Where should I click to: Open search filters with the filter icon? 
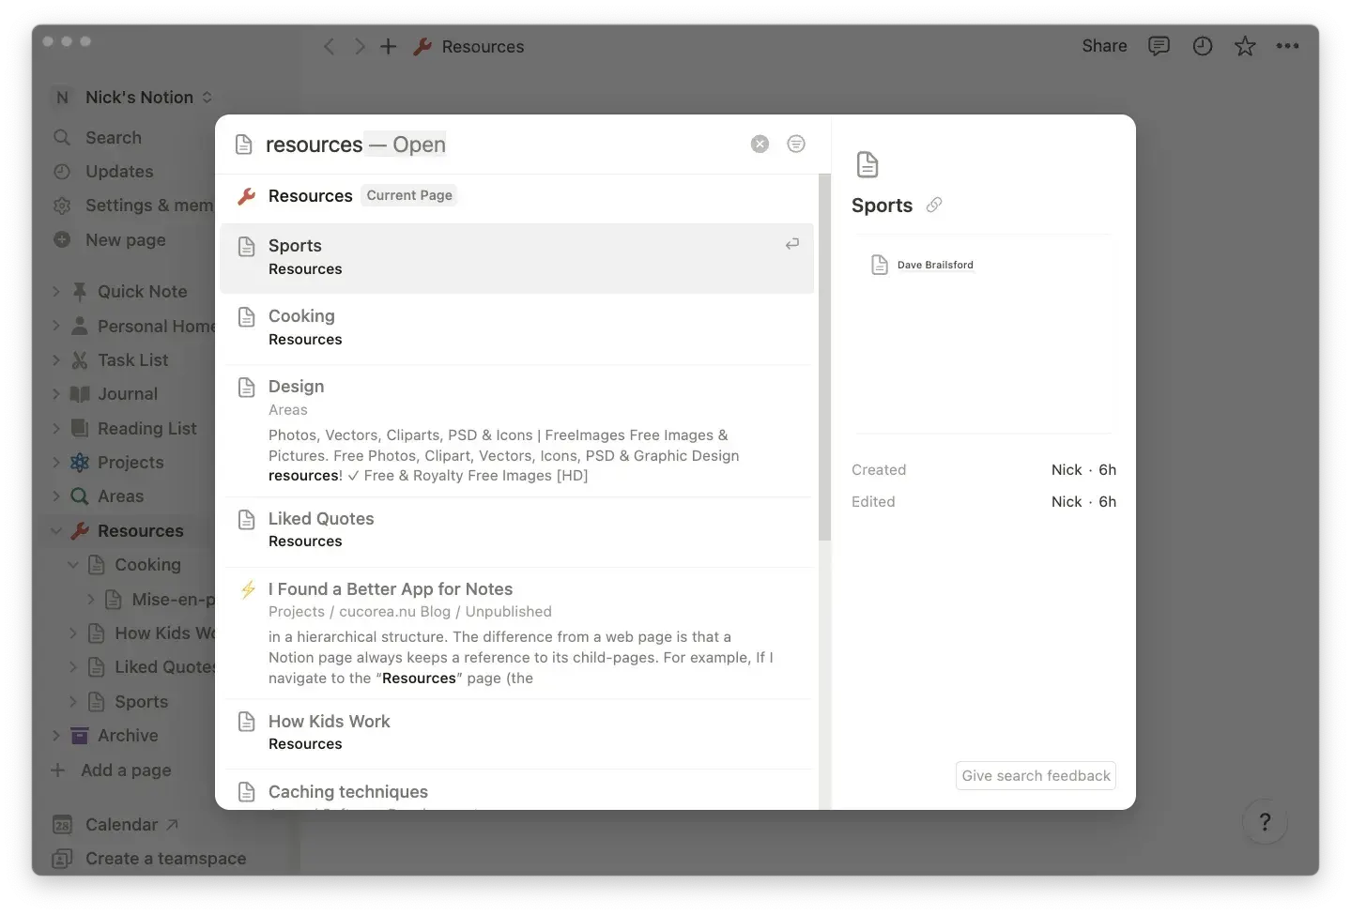pyautogui.click(x=796, y=144)
